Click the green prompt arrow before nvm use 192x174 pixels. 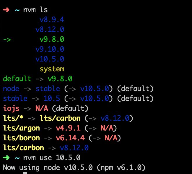6,158
